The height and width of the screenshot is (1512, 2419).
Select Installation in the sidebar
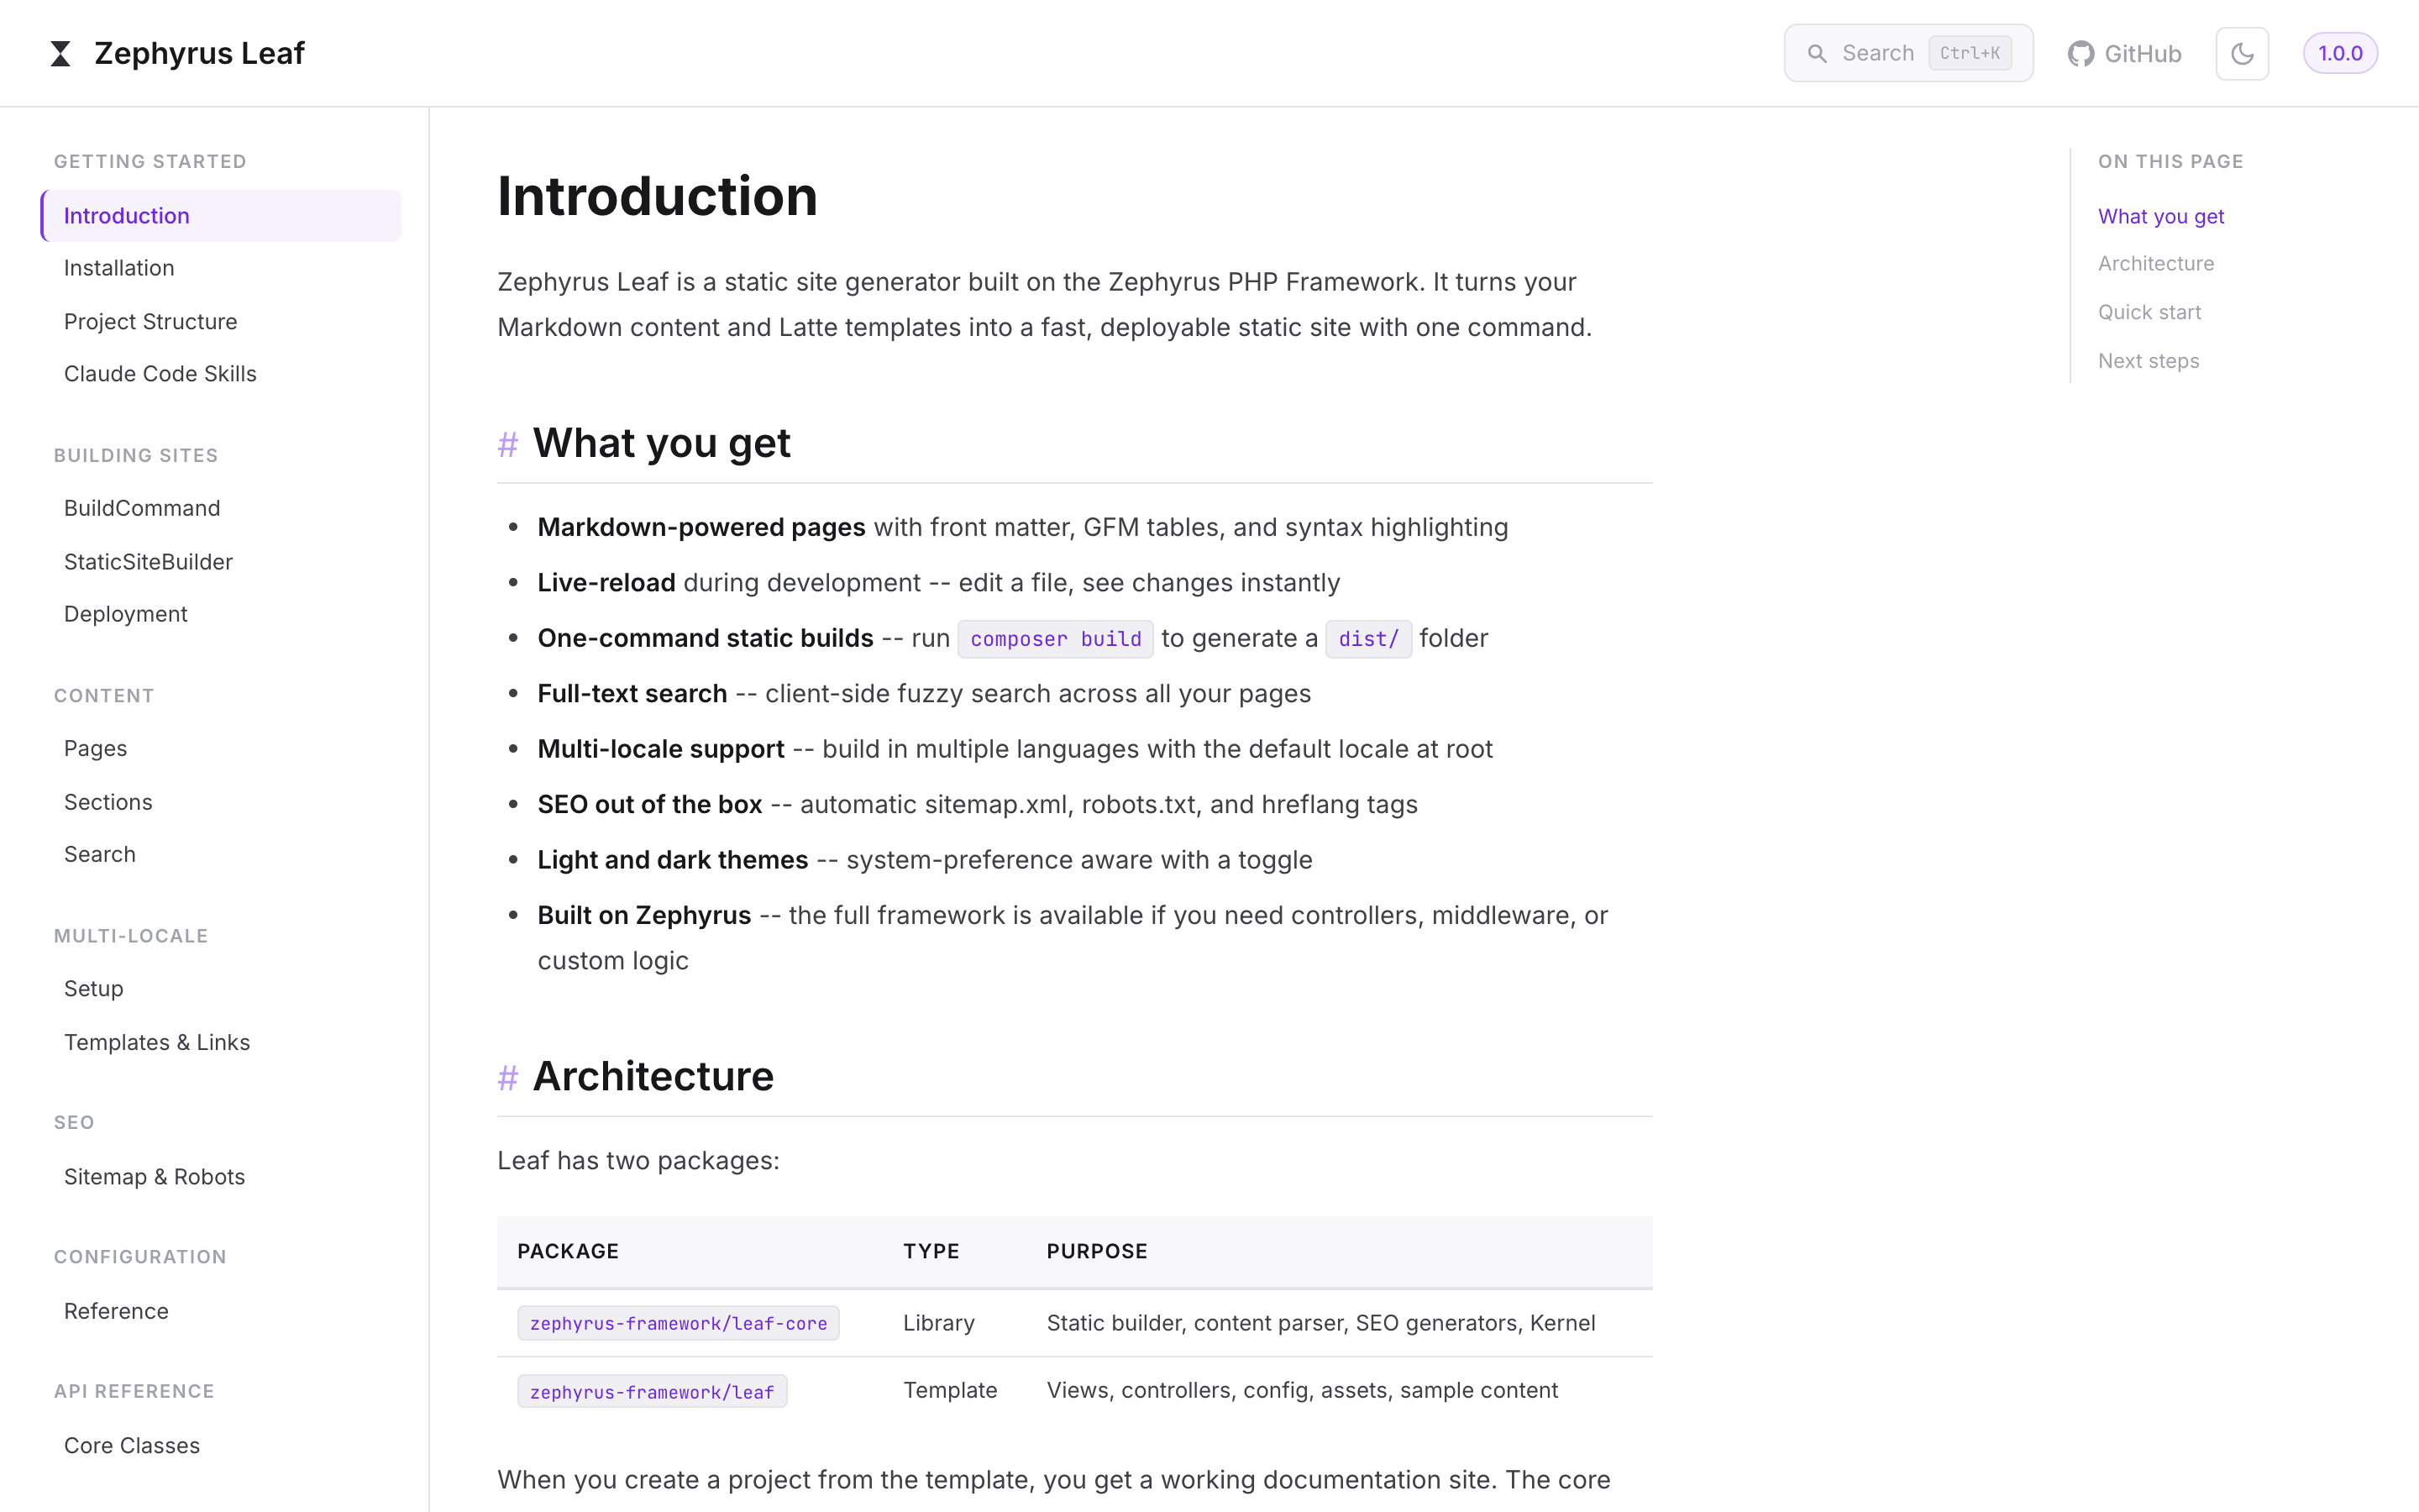[x=119, y=267]
